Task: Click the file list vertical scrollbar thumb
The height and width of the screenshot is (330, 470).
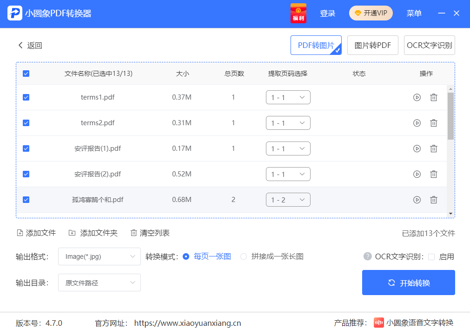Action: pyautogui.click(x=450, y=115)
